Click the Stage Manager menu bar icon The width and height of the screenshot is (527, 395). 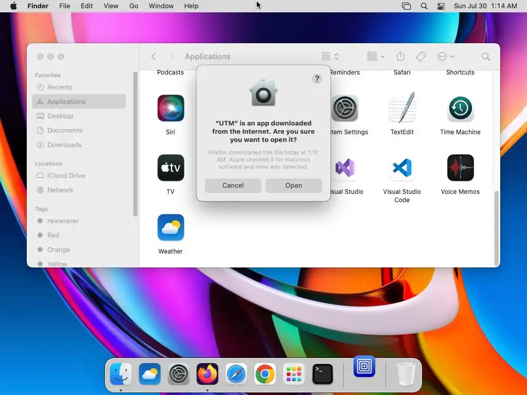(x=407, y=6)
